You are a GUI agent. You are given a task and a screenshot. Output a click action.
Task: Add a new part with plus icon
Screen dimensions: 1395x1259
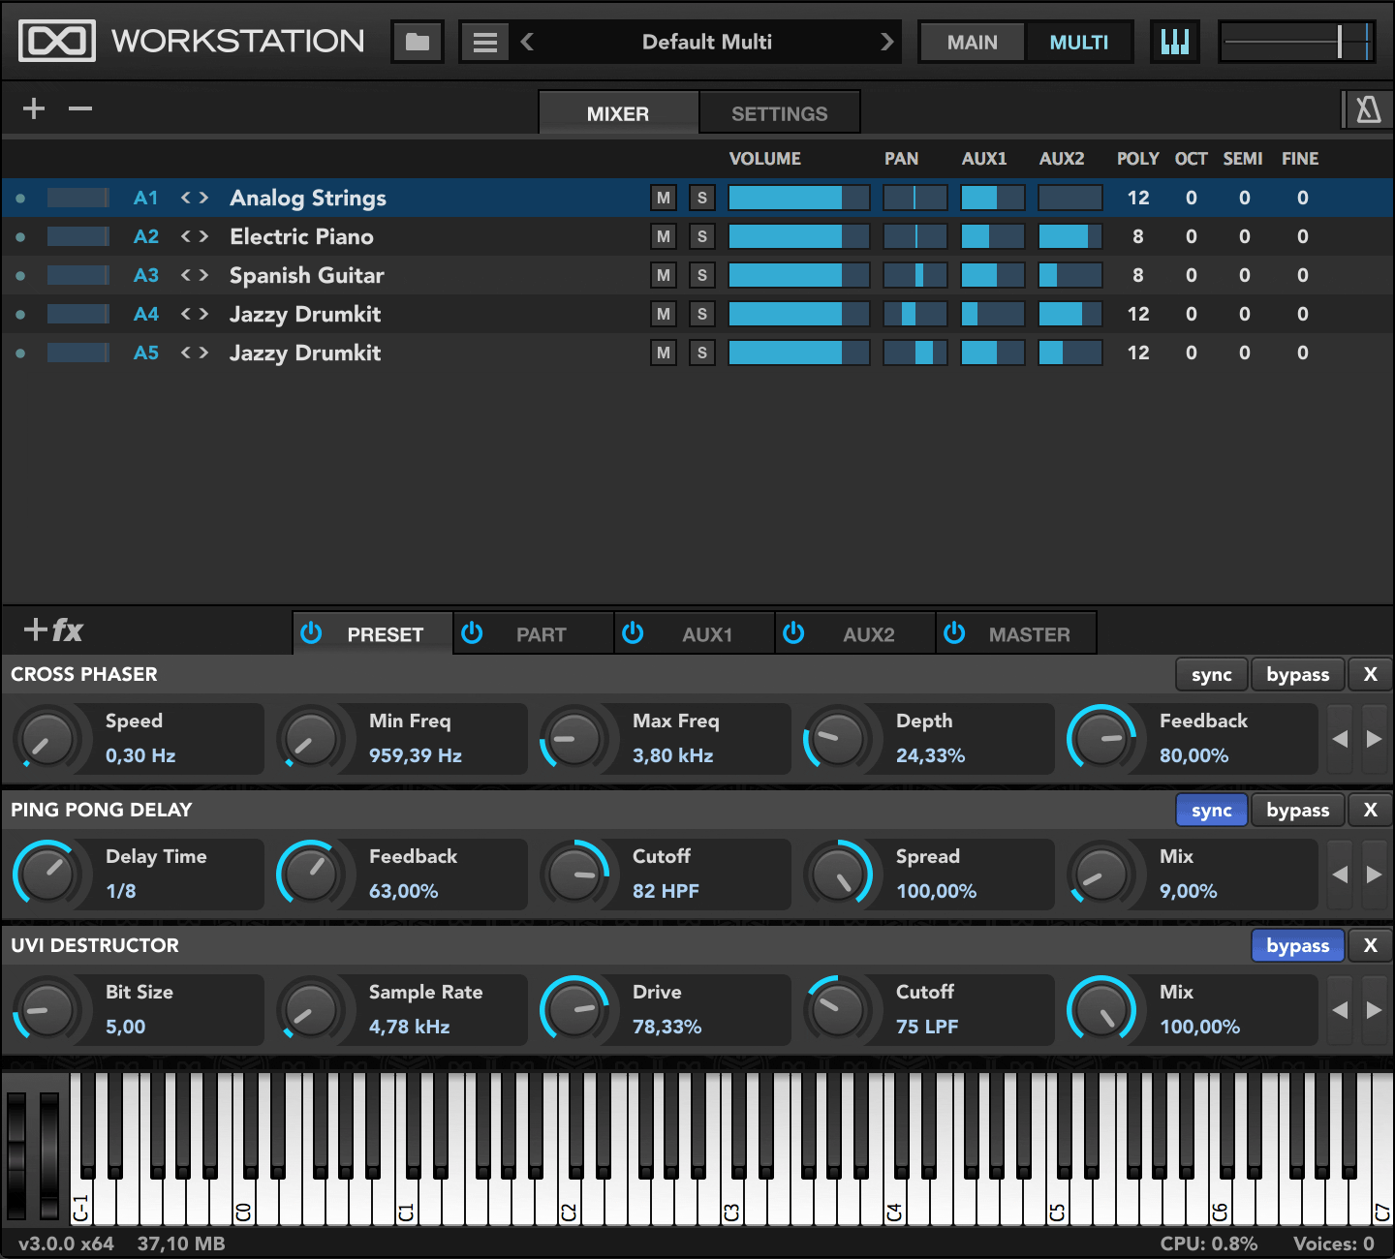[x=34, y=108]
